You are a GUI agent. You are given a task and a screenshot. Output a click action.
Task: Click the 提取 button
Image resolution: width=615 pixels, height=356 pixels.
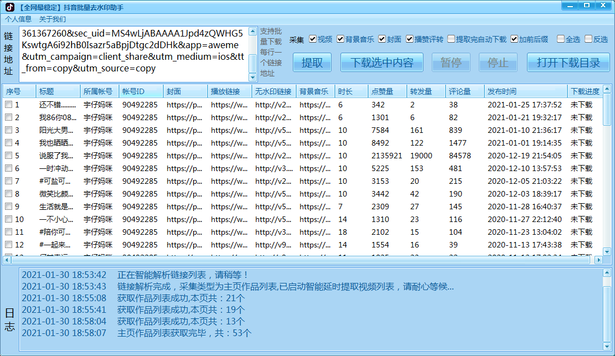tap(312, 63)
